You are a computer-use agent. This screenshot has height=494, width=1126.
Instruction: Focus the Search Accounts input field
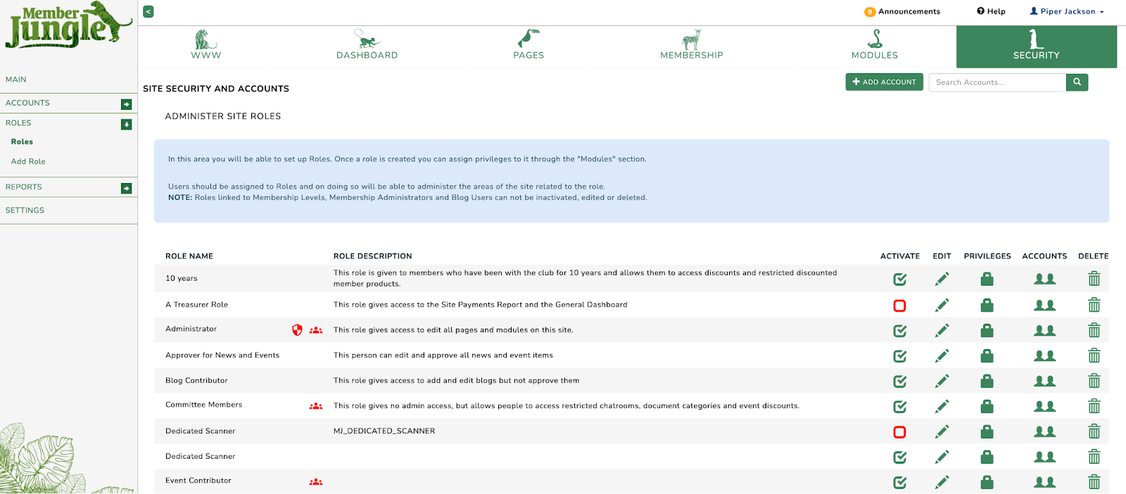click(997, 82)
